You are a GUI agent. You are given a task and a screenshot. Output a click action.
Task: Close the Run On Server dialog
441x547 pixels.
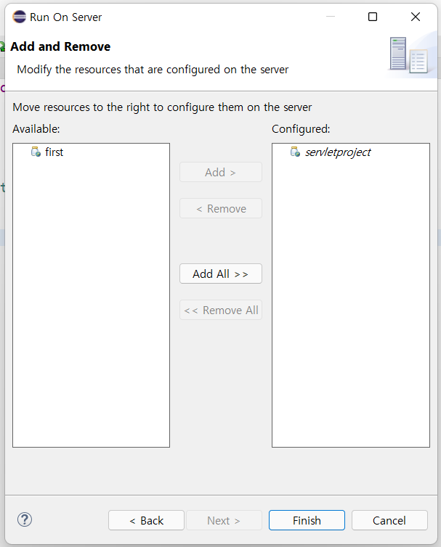(415, 17)
